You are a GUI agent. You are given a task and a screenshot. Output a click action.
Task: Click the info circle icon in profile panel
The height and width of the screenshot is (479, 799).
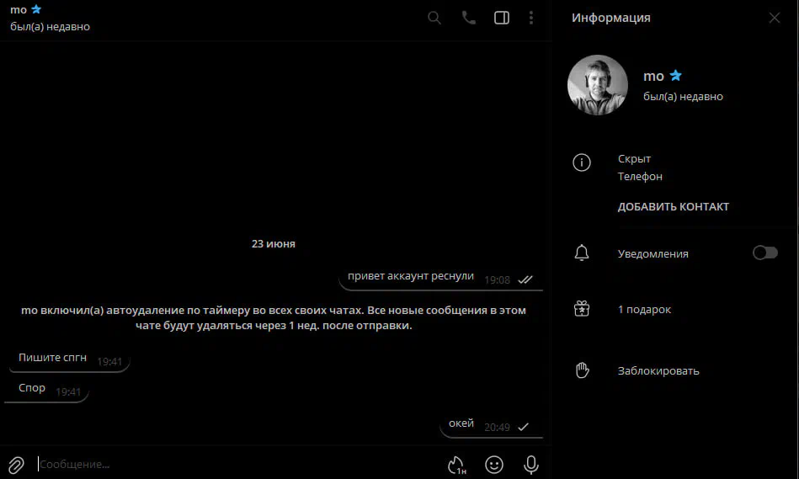(582, 162)
